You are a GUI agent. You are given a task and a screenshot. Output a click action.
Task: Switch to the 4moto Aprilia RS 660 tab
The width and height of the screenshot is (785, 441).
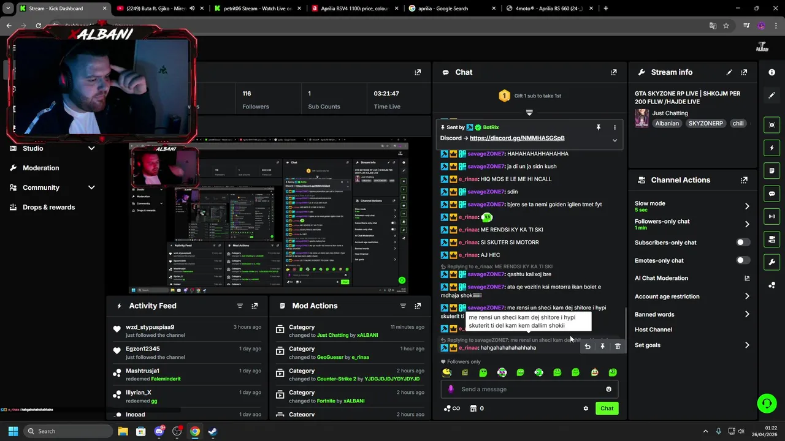pos(549,9)
